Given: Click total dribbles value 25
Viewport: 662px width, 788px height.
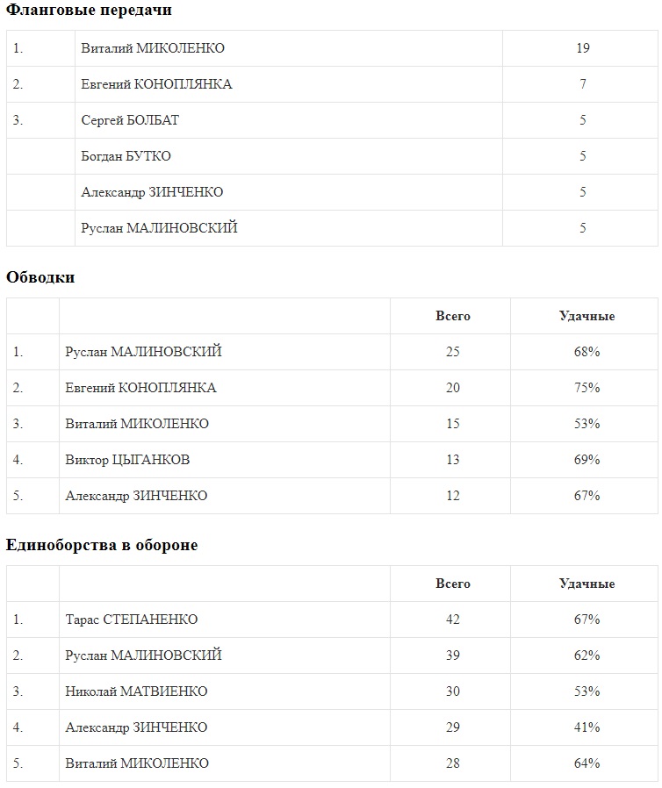Looking at the screenshot, I should [x=452, y=352].
